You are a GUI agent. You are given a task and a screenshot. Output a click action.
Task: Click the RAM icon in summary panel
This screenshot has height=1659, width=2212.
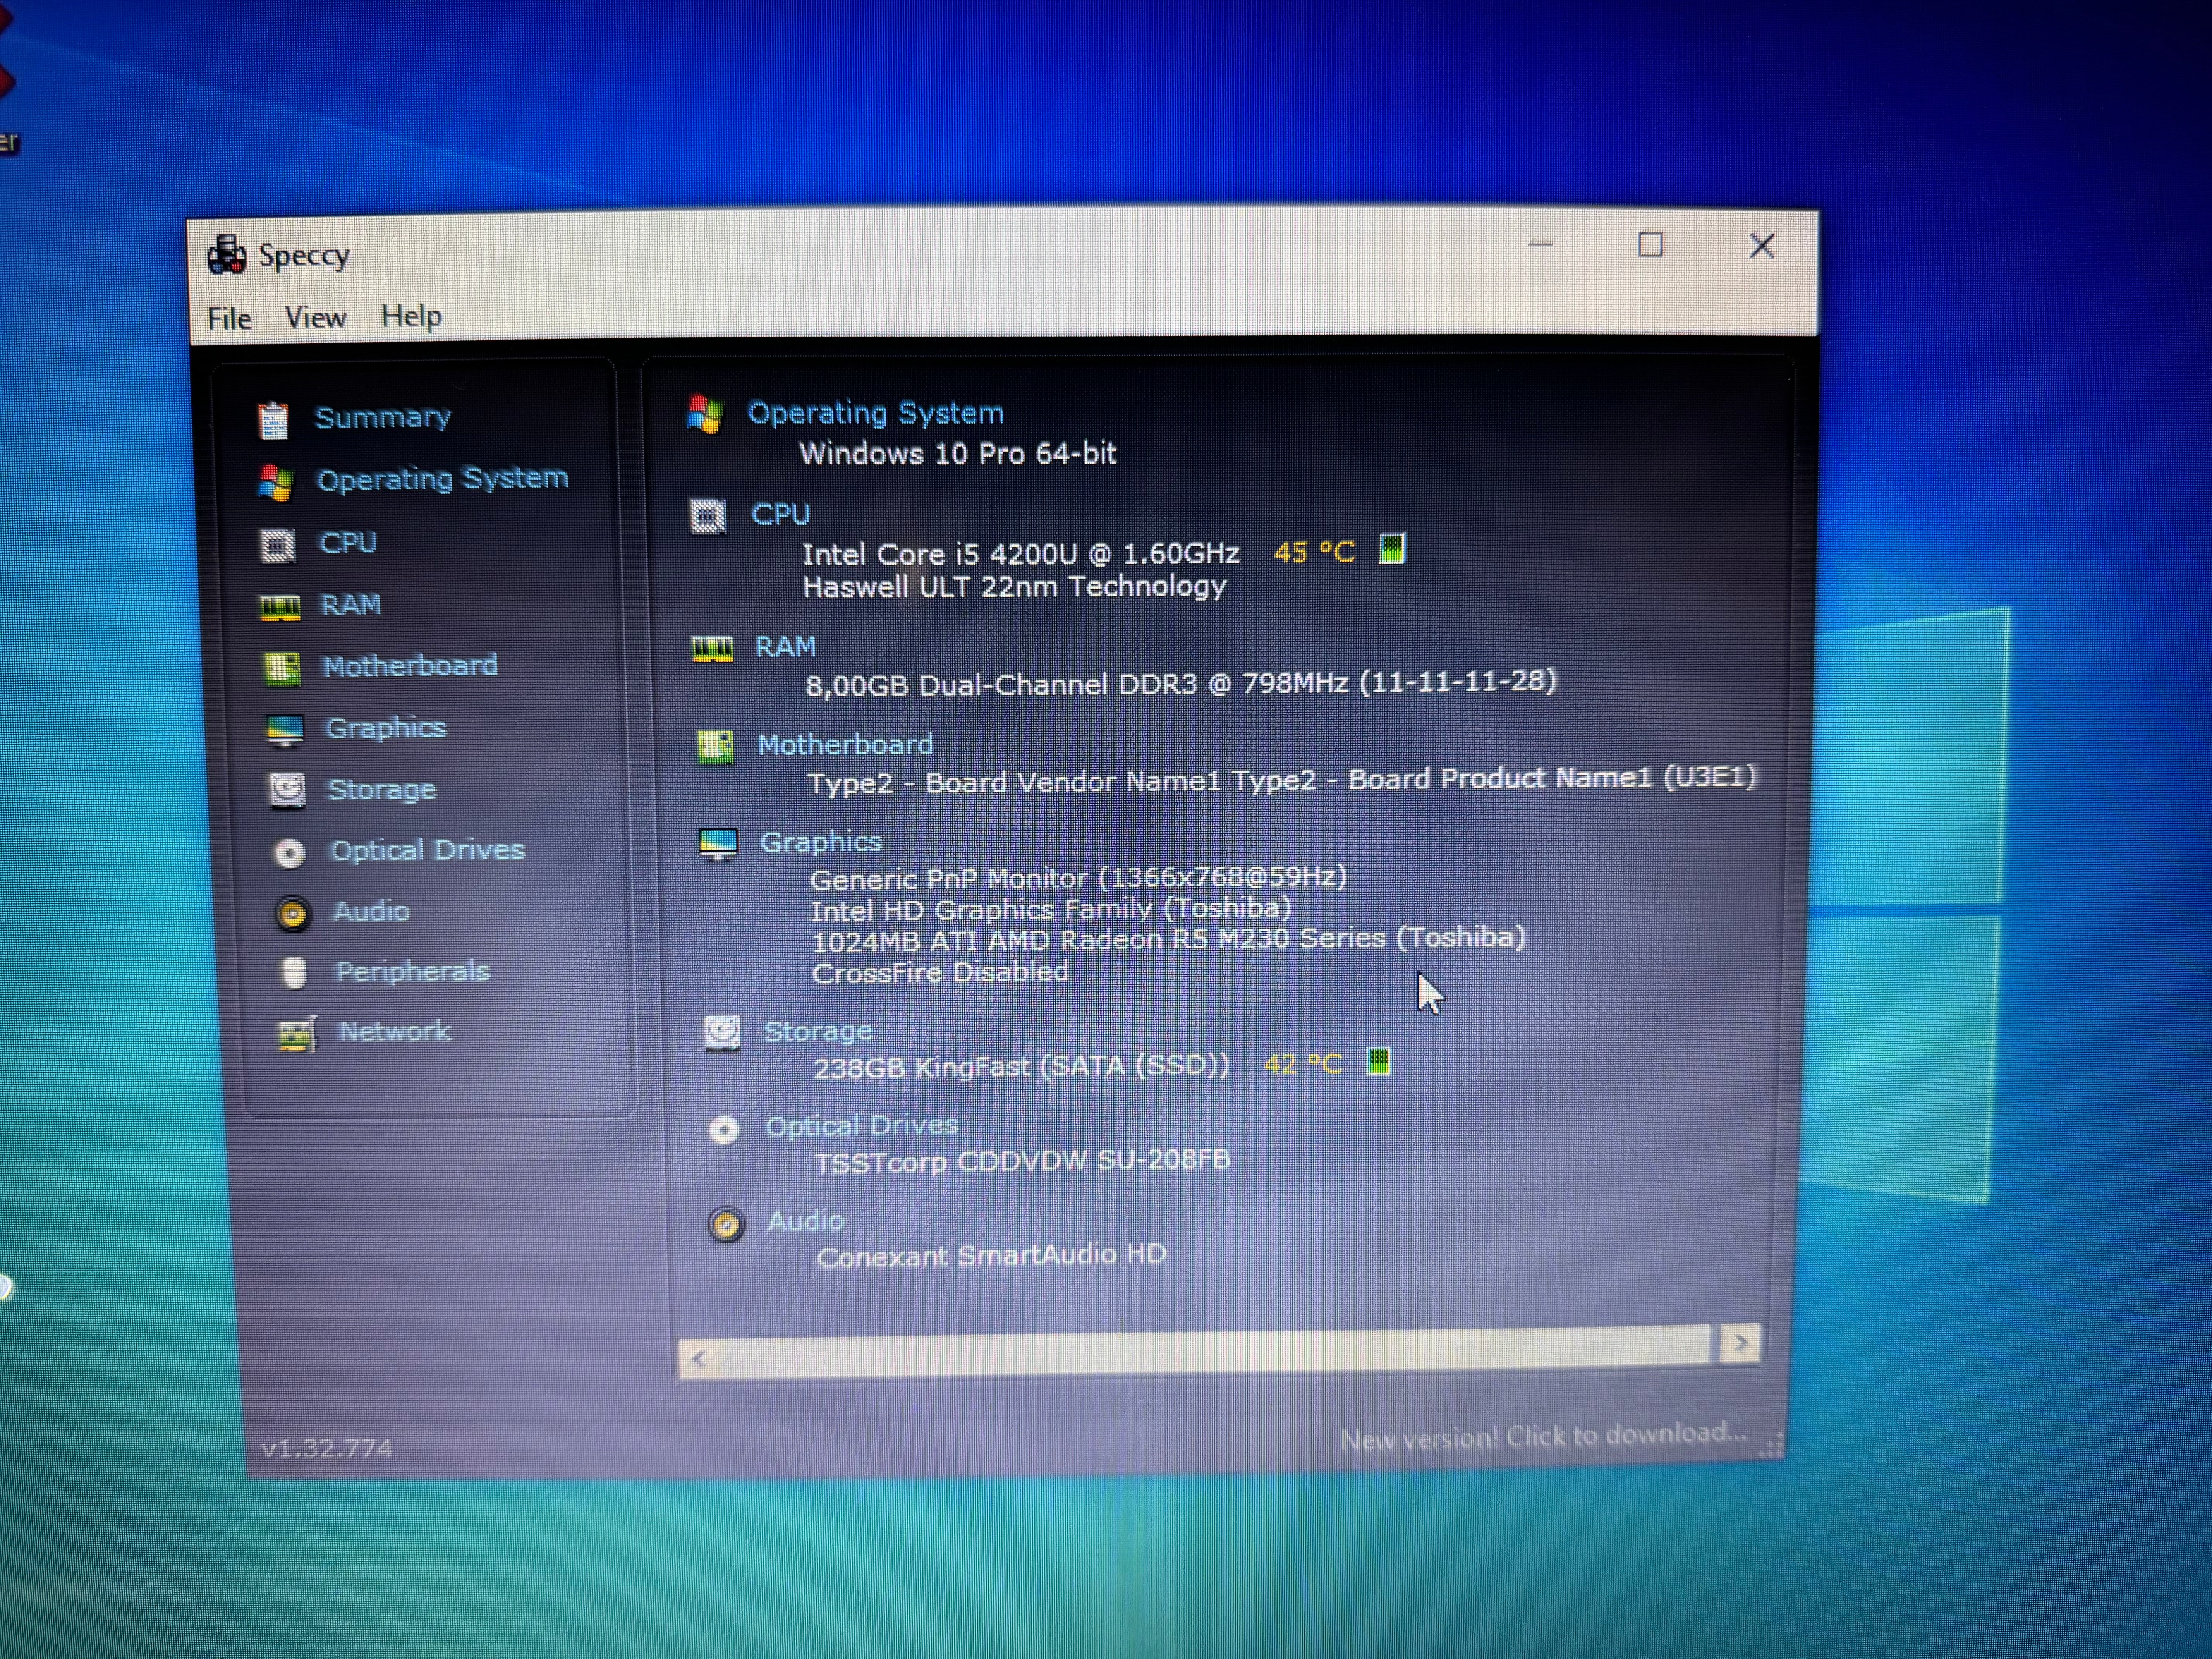pos(712,650)
